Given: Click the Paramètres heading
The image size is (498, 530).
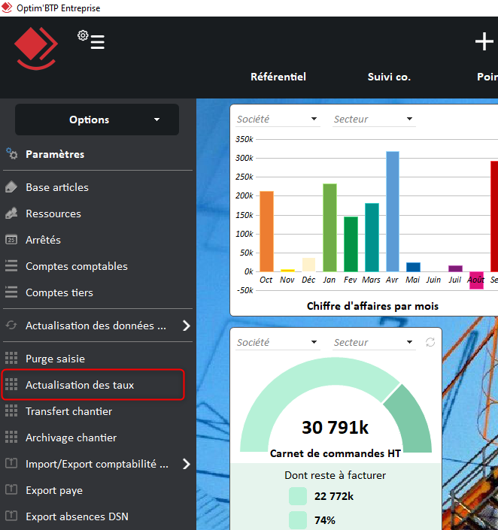Looking at the screenshot, I should (55, 154).
